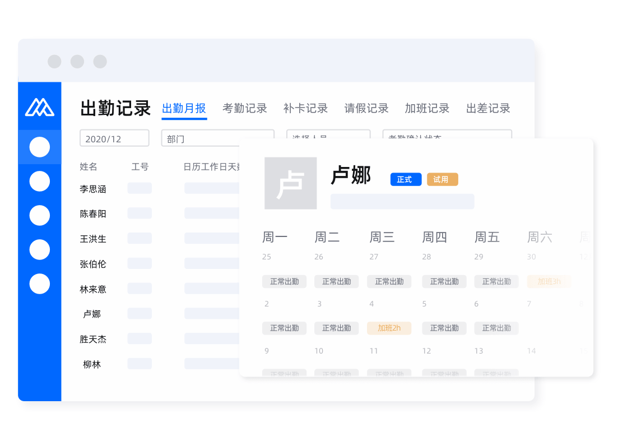Switch to the 加班记录 tab
The height and width of the screenshot is (446, 632).
pos(427,109)
